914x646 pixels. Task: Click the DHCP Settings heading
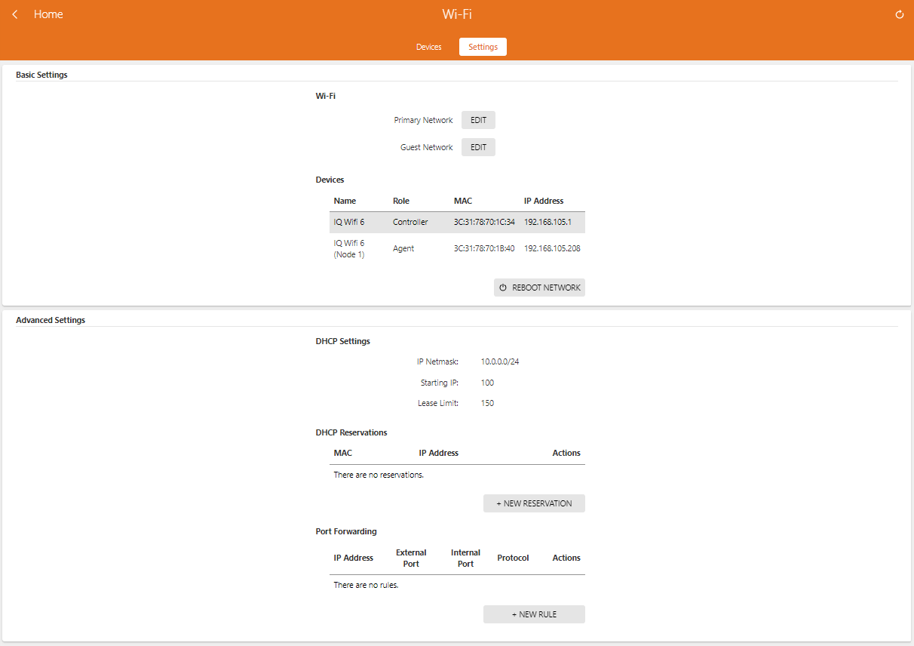click(342, 341)
